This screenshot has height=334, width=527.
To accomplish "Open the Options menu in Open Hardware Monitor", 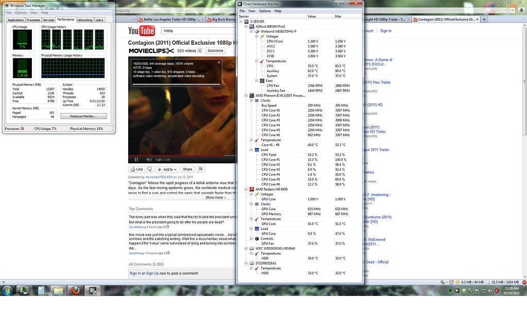I will click(x=265, y=11).
